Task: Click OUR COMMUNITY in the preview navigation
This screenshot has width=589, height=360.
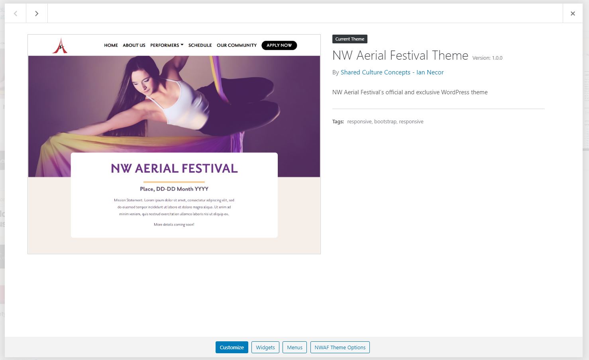Action: point(237,45)
